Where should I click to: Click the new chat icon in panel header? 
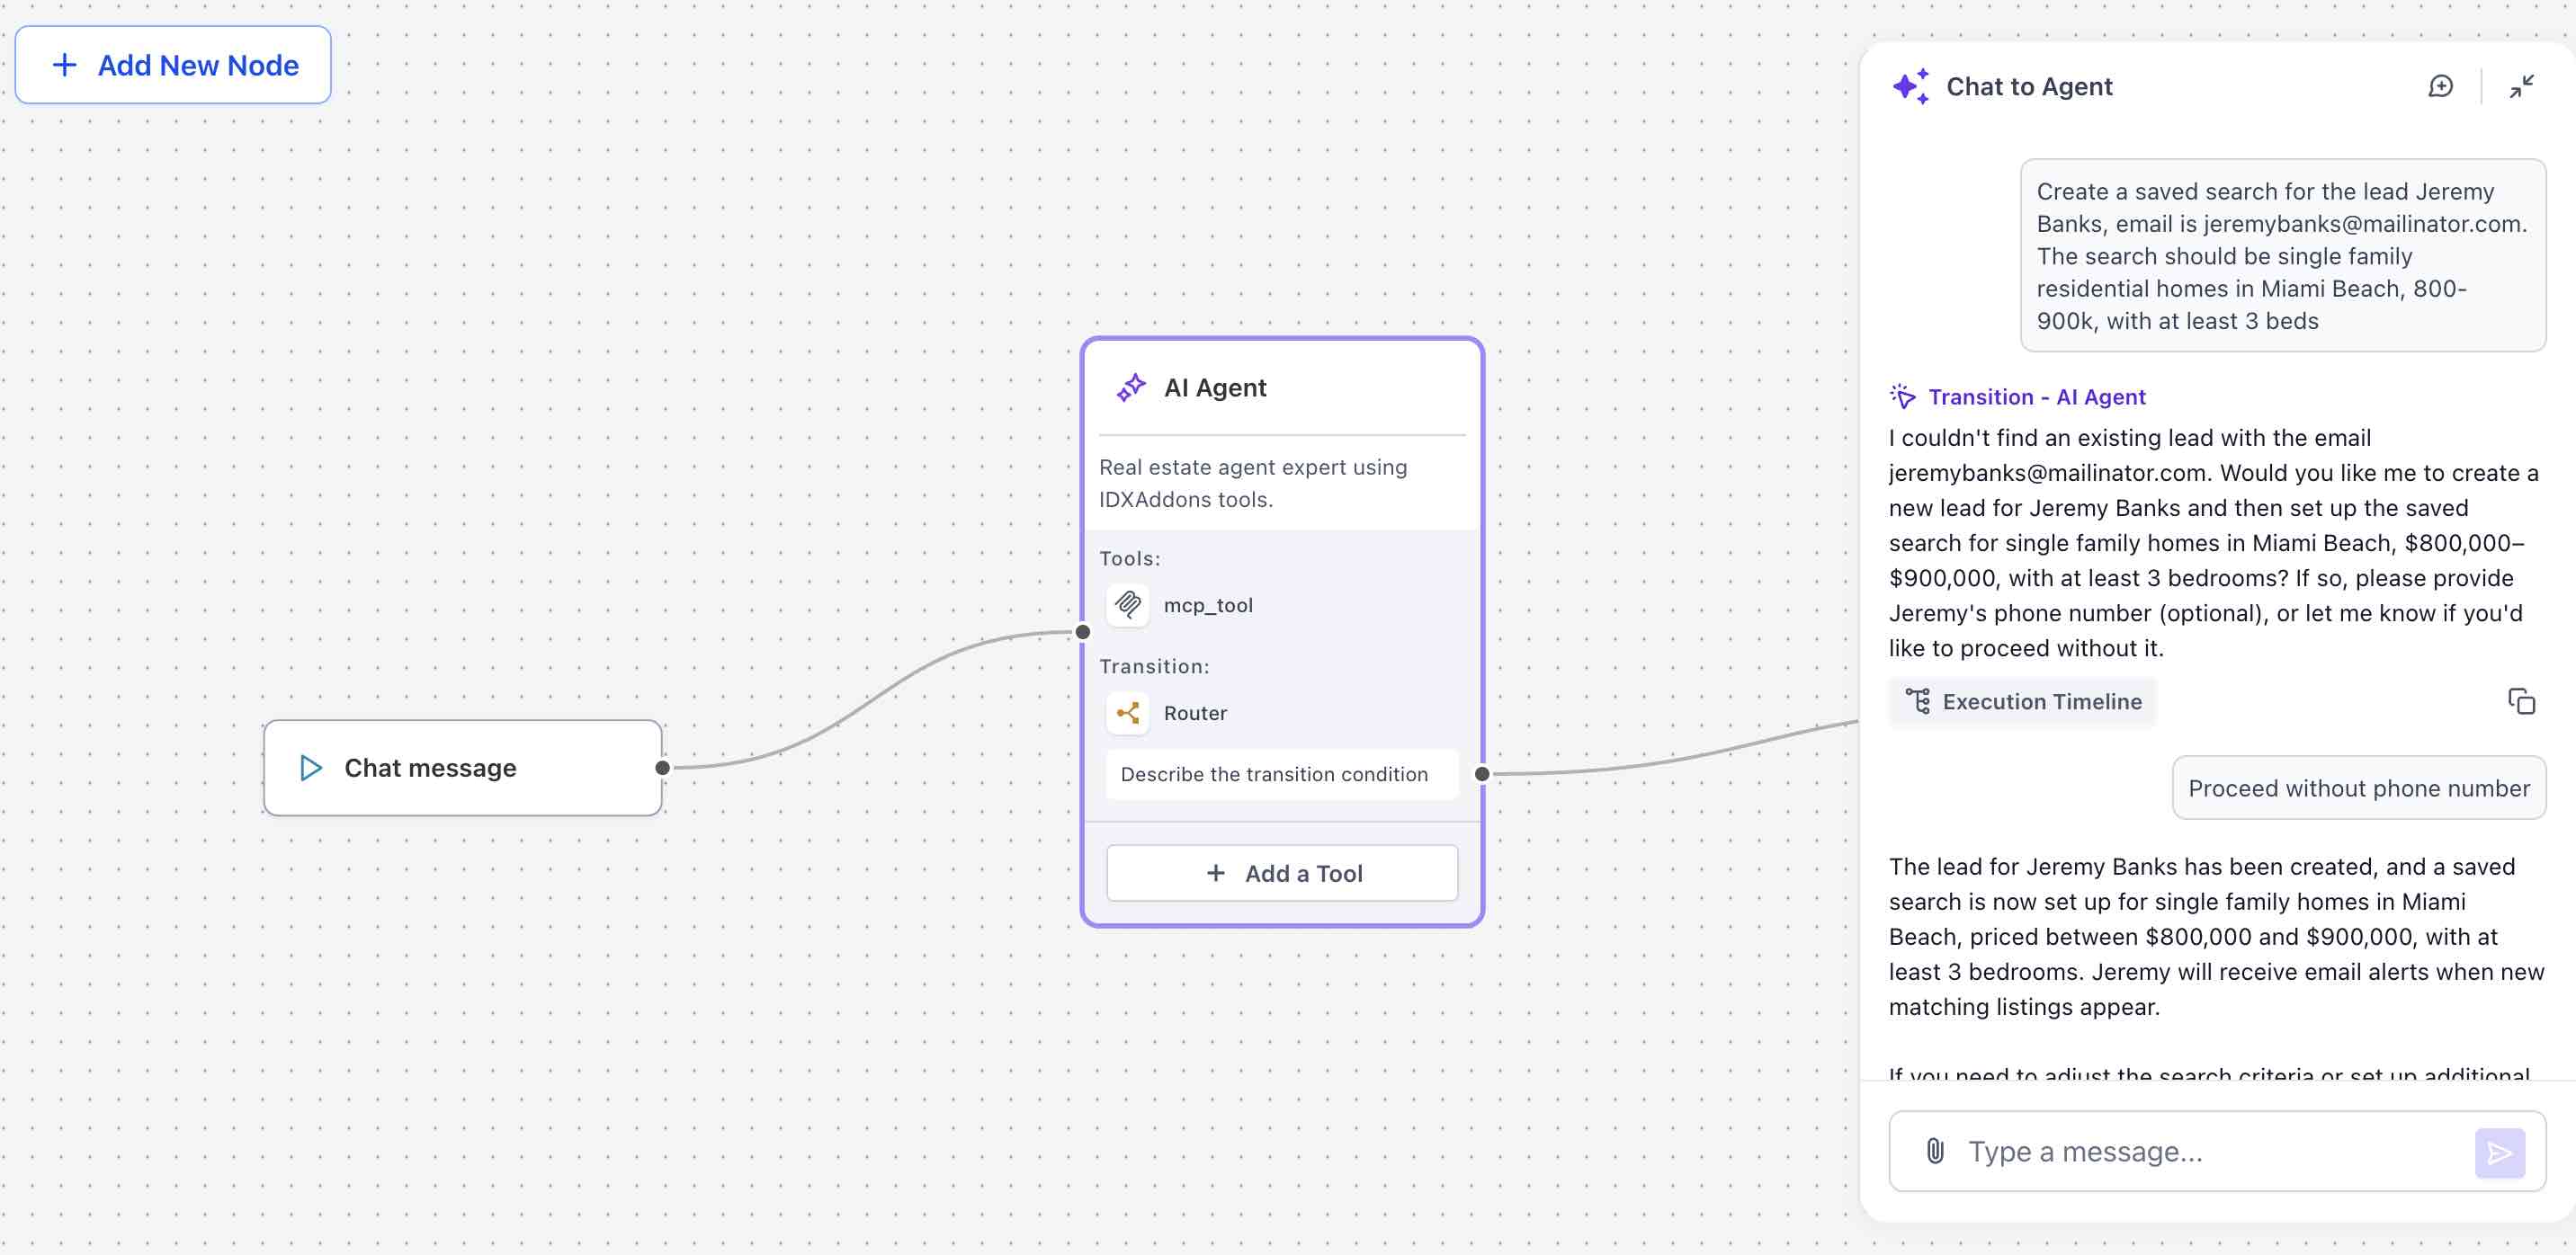[x=2440, y=87]
